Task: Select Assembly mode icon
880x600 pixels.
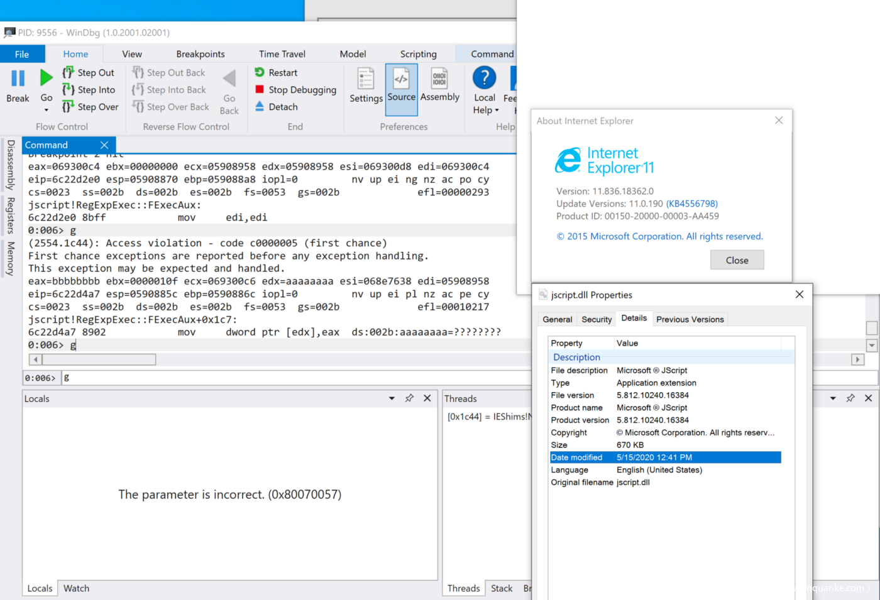Action: [x=439, y=79]
